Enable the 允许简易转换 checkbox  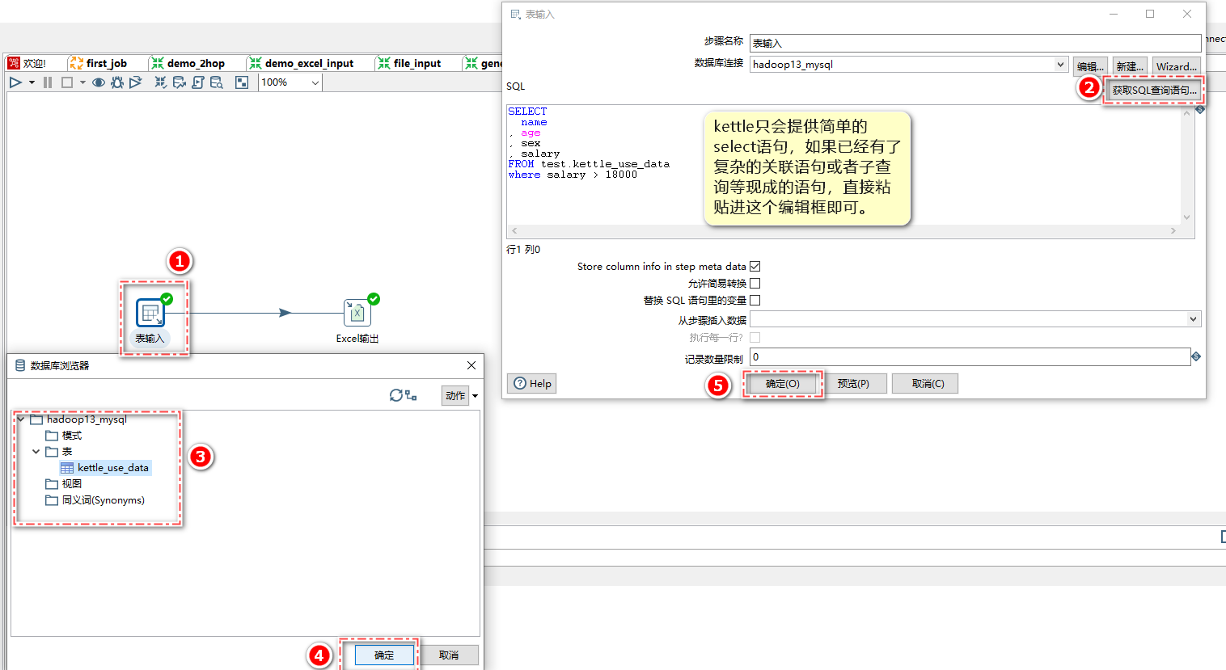click(755, 283)
